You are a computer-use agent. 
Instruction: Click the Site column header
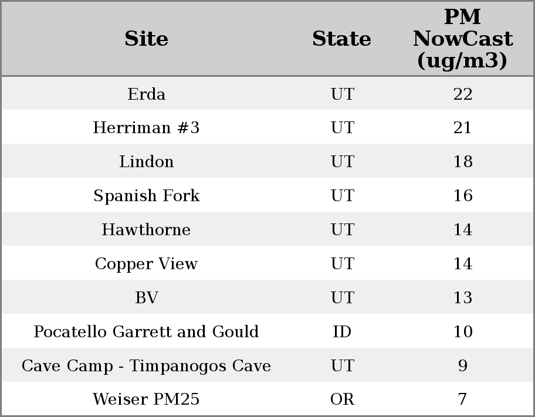146,39
